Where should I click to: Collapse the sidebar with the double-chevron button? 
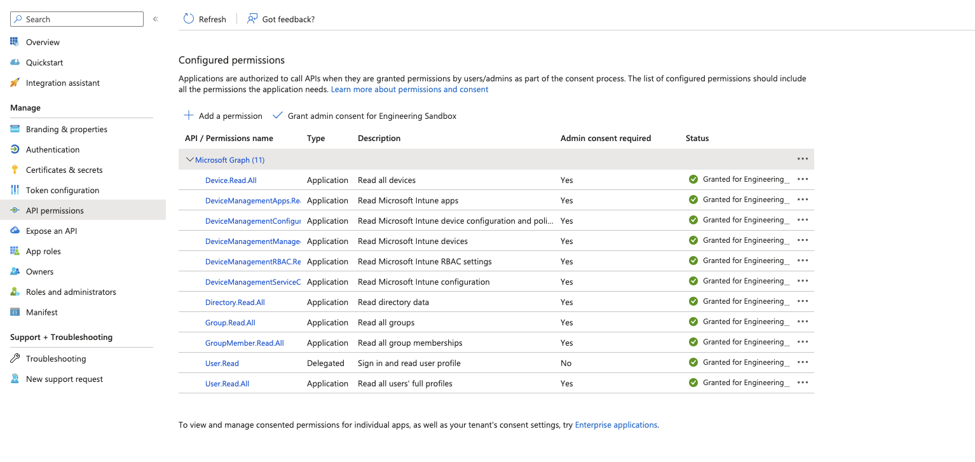(156, 19)
